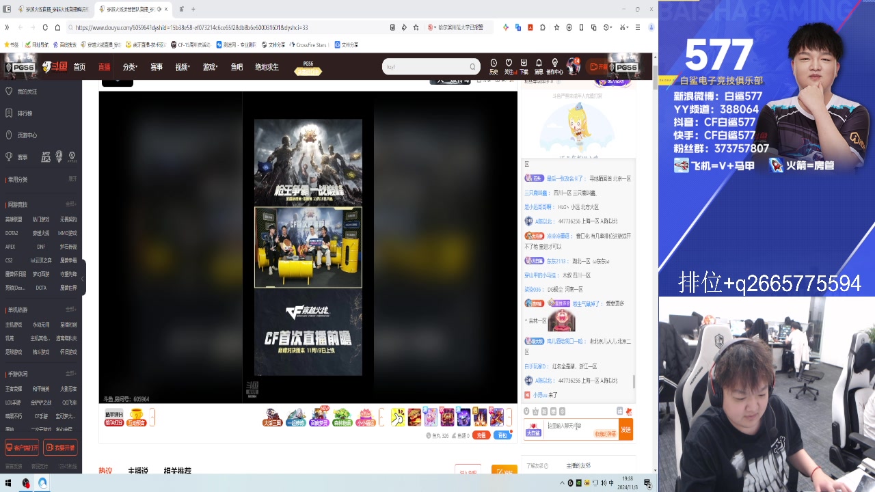Click the 我要开播 button

coord(60,448)
